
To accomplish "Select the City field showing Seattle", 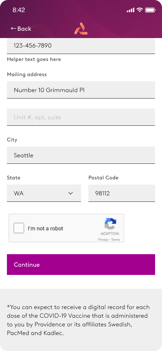I will [81, 155].
